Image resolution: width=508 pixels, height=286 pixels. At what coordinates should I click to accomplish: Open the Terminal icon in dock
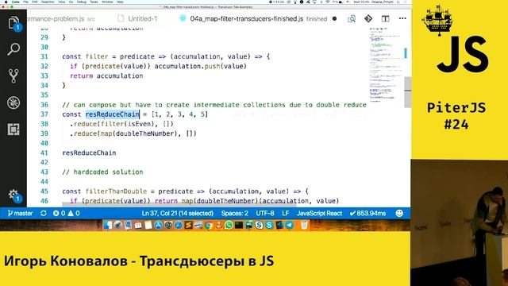[239, 225]
